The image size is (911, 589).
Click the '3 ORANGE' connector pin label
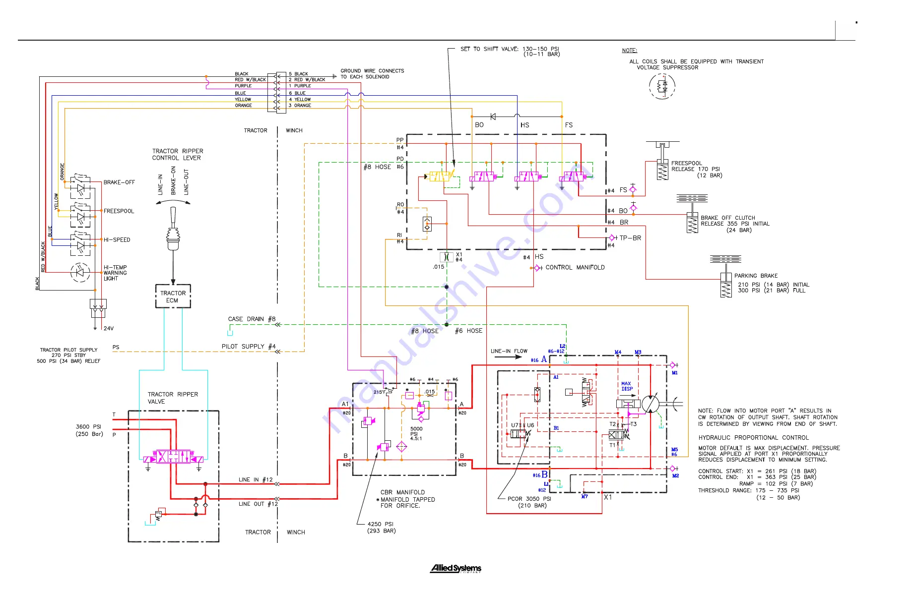(x=300, y=106)
